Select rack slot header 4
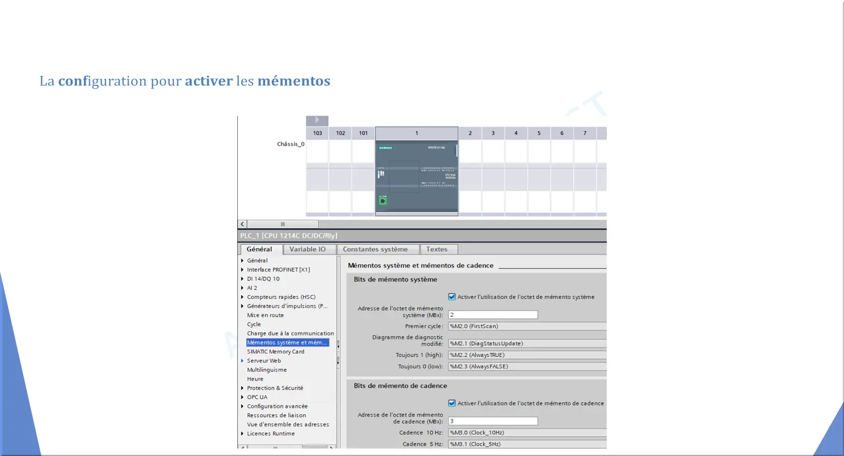This screenshot has height=456, width=844. click(x=516, y=133)
